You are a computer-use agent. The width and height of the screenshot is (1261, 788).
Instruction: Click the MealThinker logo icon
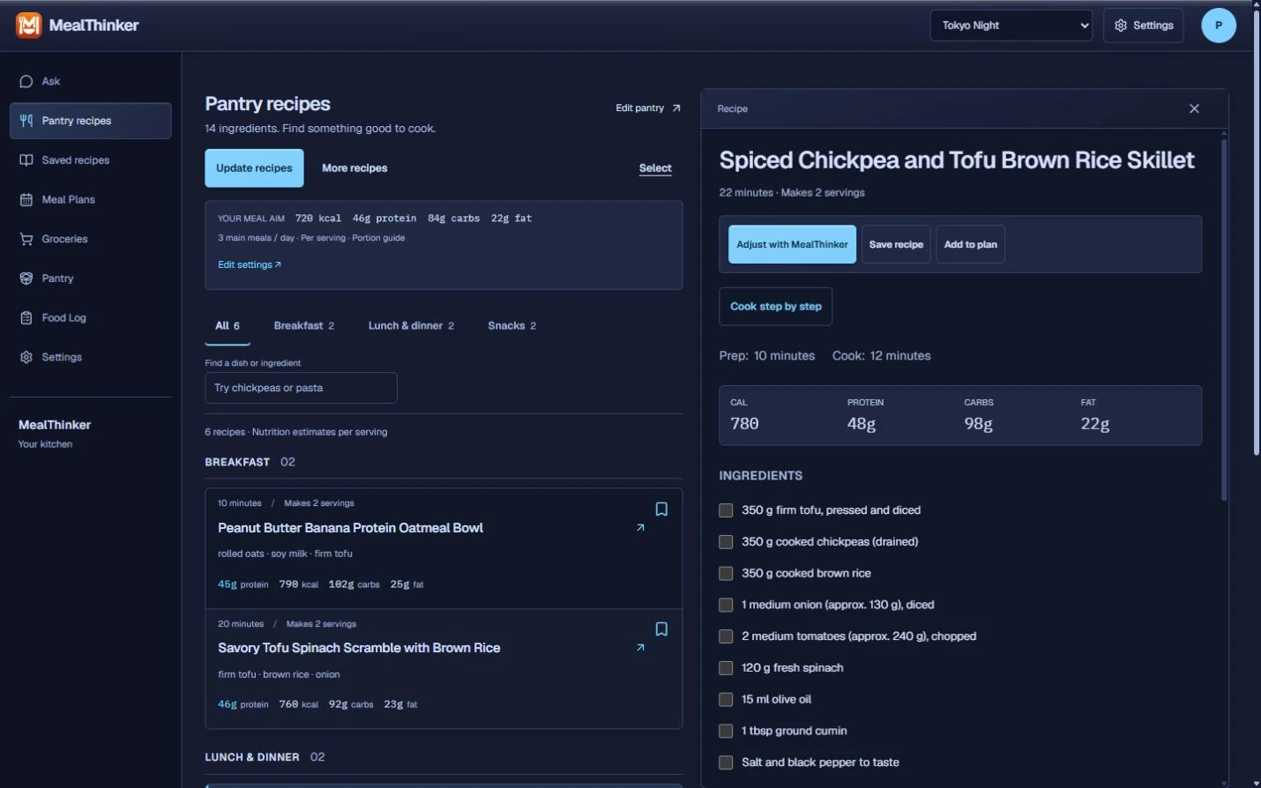click(29, 25)
